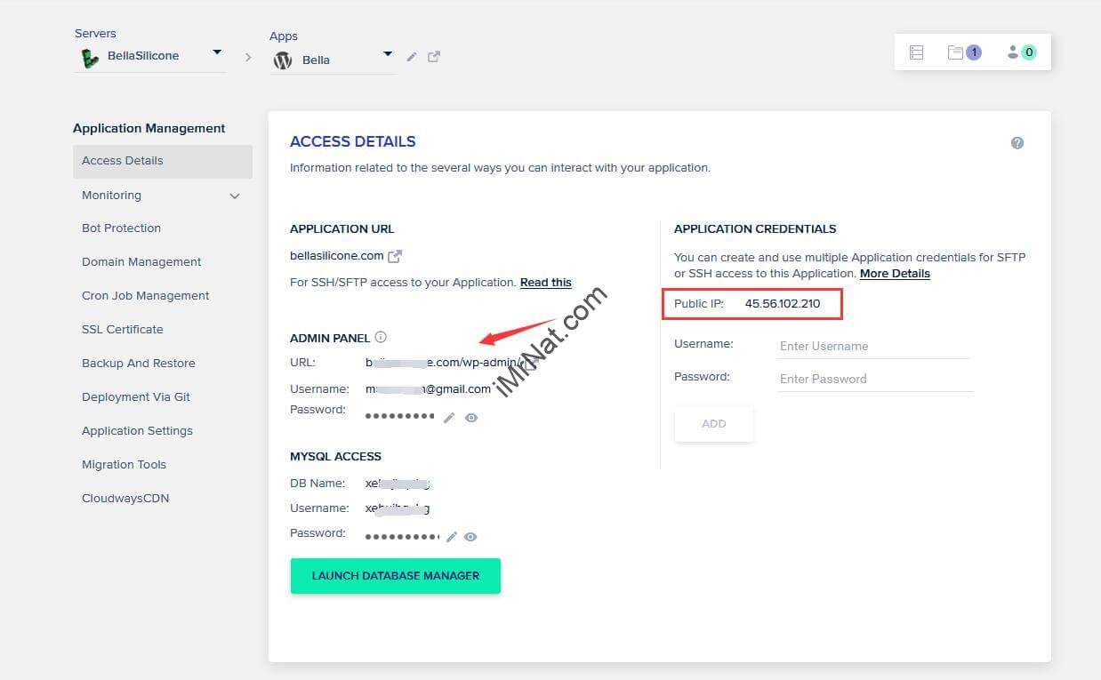The height and width of the screenshot is (680, 1101).
Task: Click the ADD credentials button
Action: (714, 424)
